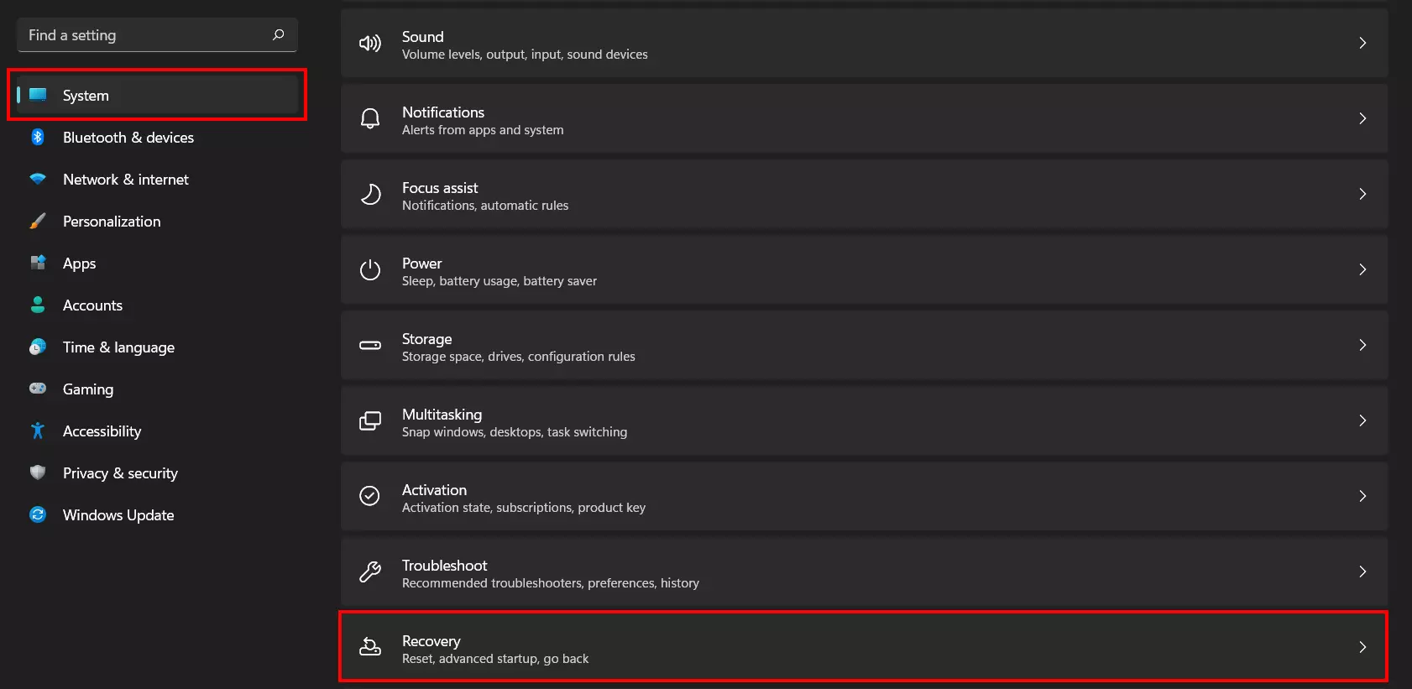The width and height of the screenshot is (1412, 689).
Task: Click the Personalization paintbrush icon
Action: coord(38,221)
